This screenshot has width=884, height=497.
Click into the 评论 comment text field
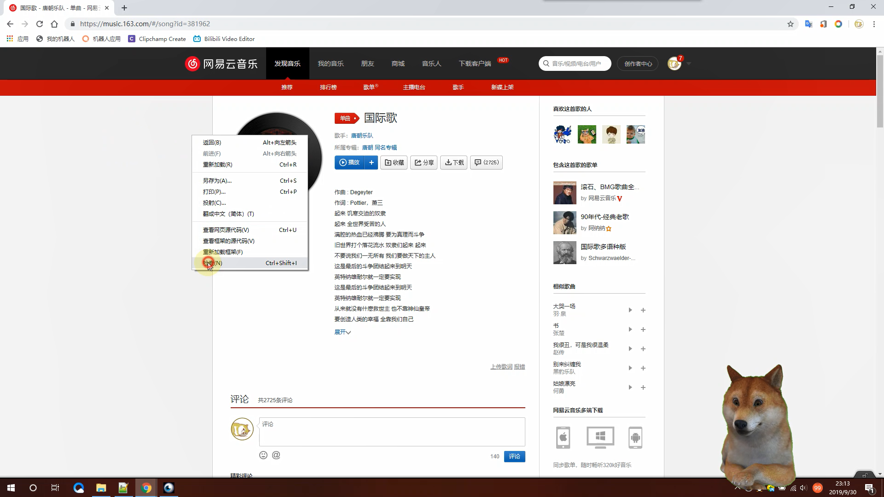[391, 432]
